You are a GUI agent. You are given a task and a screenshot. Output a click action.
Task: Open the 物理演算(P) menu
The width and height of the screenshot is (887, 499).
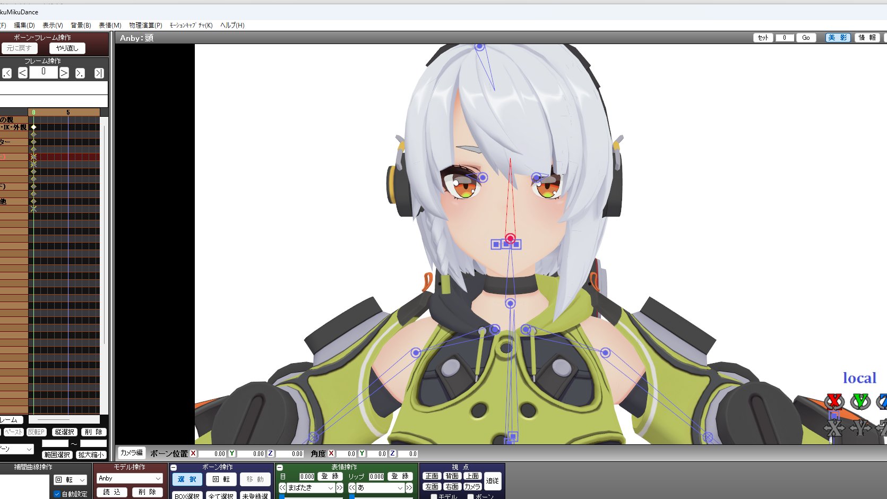tap(145, 25)
